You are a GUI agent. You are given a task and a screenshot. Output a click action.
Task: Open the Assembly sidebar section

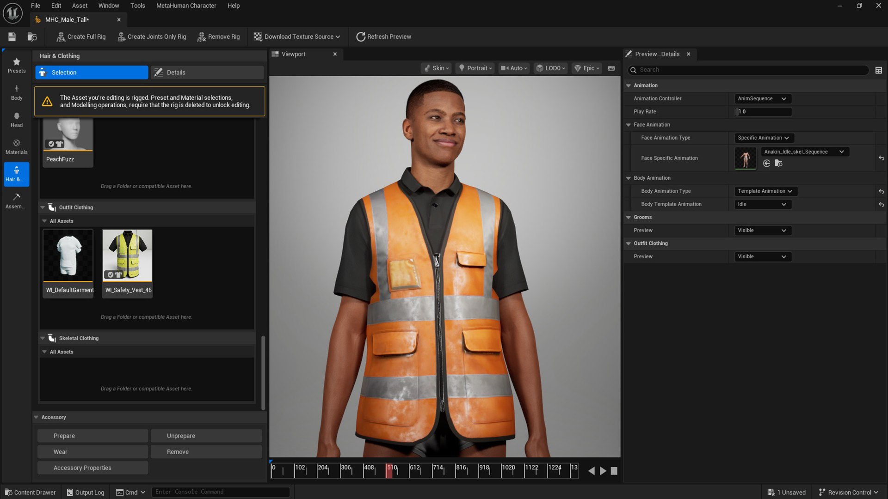click(17, 201)
